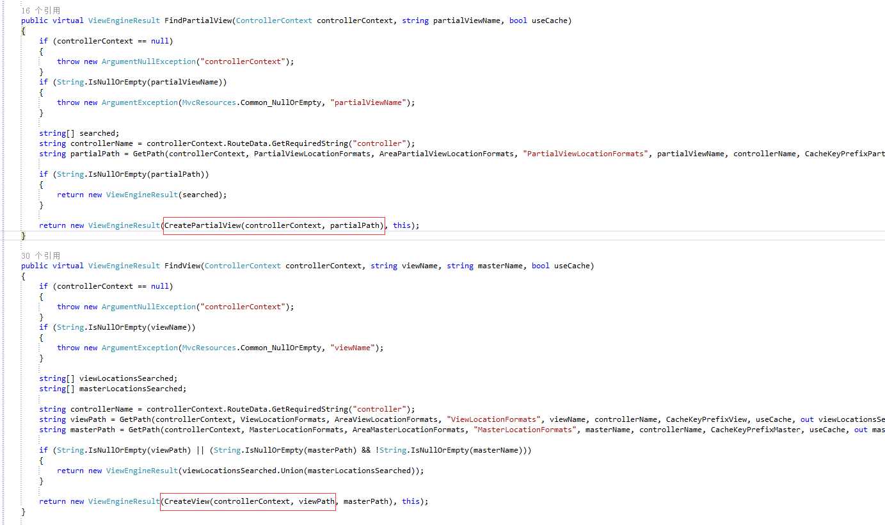Click the CacheKeyPrefixView argument
The height and width of the screenshot is (525, 885).
pyautogui.click(x=706, y=419)
